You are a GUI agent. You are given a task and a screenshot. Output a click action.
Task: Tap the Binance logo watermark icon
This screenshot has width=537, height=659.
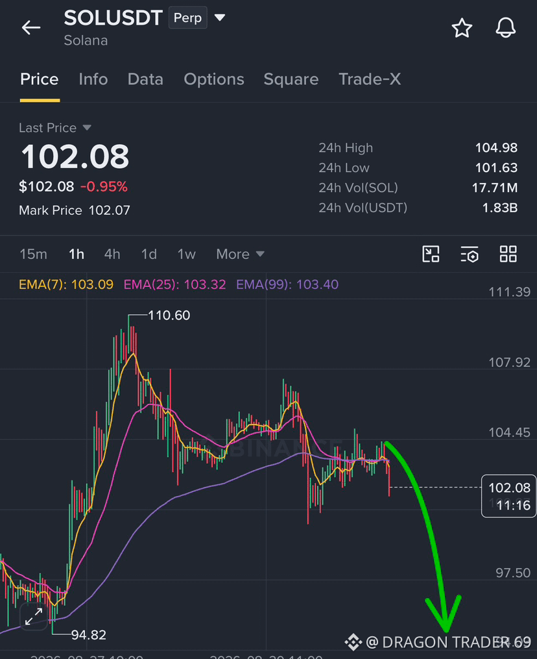coord(353,641)
